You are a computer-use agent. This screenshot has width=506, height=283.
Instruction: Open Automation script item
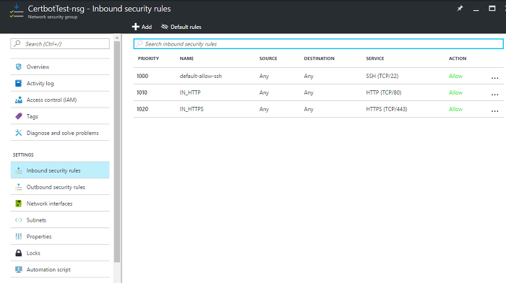pyautogui.click(x=60, y=269)
